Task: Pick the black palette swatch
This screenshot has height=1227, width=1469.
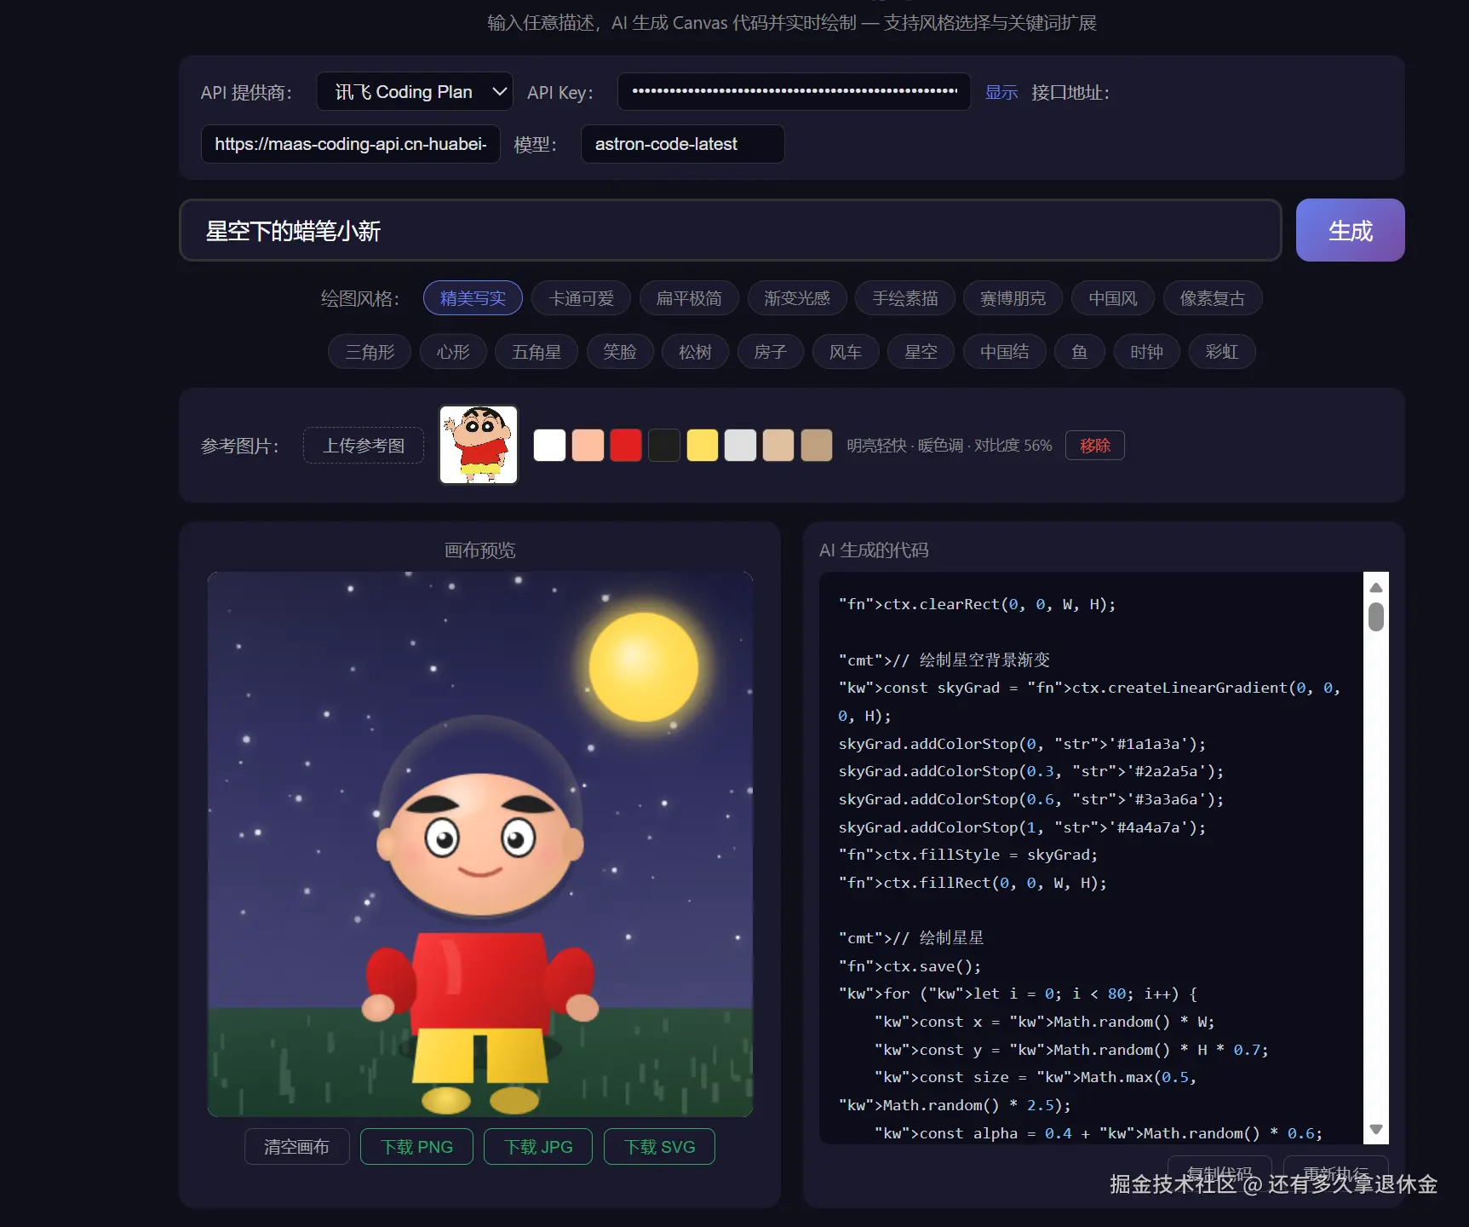Action: pyautogui.click(x=664, y=446)
